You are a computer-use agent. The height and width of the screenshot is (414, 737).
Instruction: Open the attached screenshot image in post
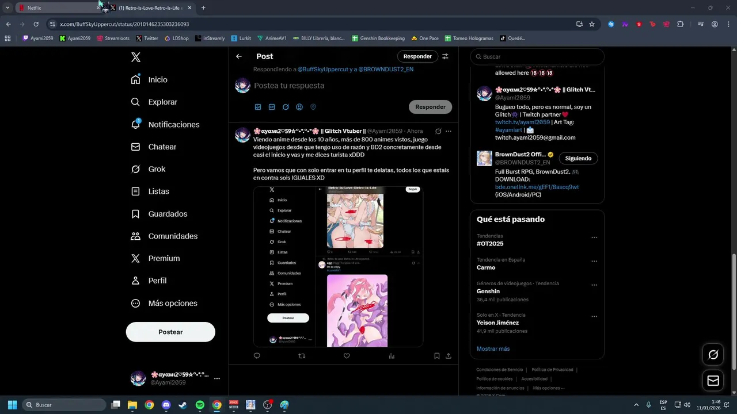(x=339, y=267)
